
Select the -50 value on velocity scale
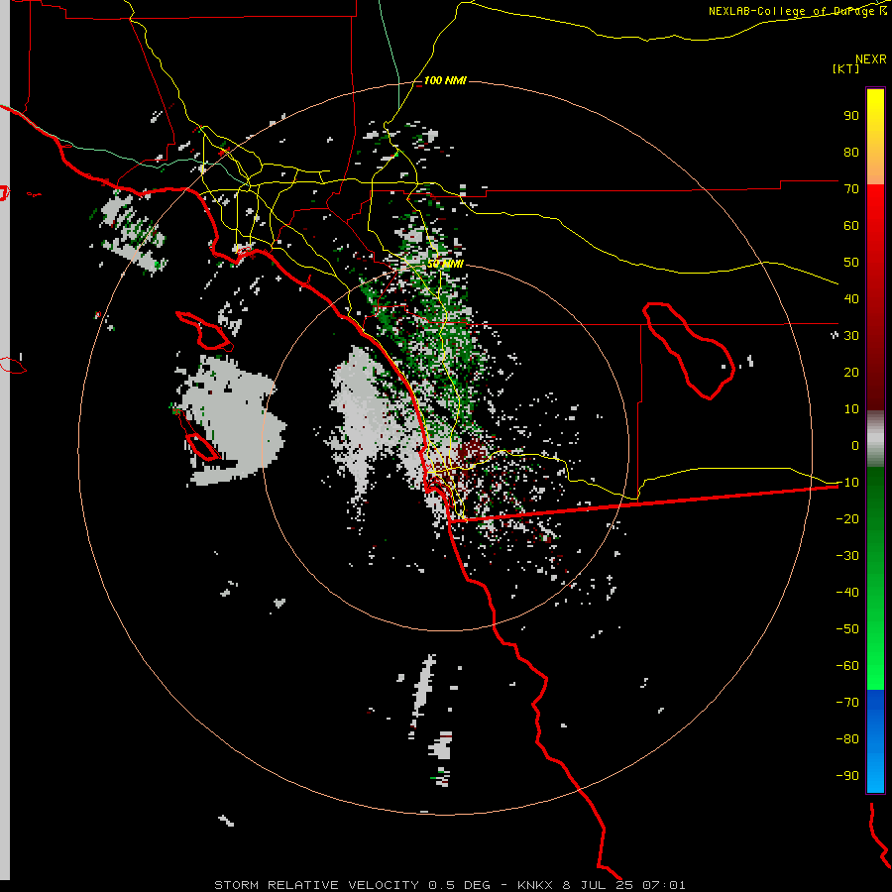pyautogui.click(x=847, y=629)
